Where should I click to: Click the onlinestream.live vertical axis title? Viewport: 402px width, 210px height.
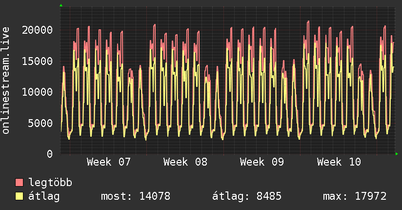click(6, 81)
